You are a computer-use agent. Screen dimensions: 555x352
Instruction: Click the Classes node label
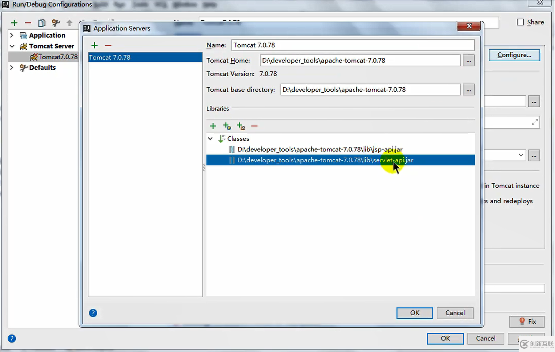click(x=238, y=139)
